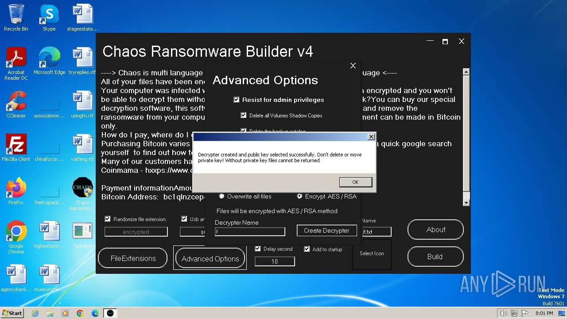Select the Chaos Ransomware desktop icon
The width and height of the screenshot is (567, 319).
(82, 194)
